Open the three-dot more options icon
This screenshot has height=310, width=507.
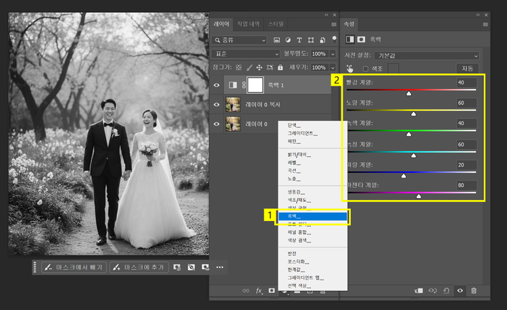pos(220,267)
